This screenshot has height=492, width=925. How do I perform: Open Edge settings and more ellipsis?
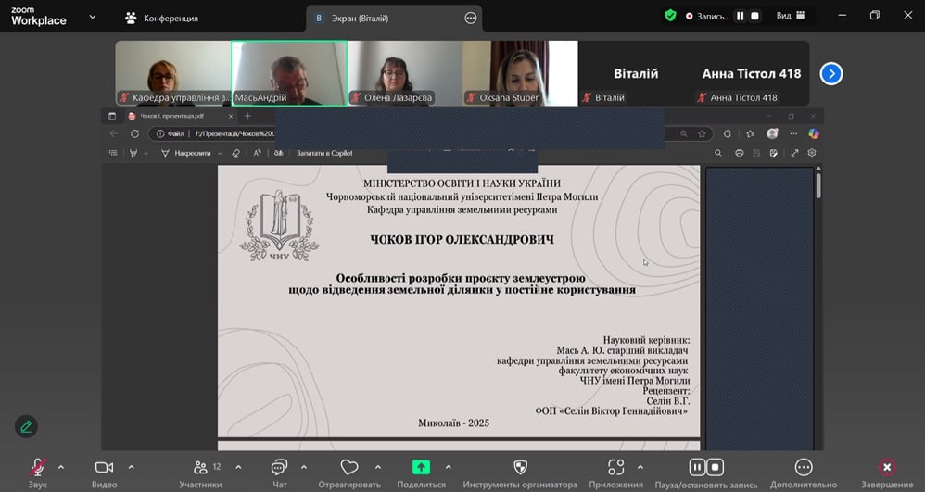pyautogui.click(x=793, y=134)
